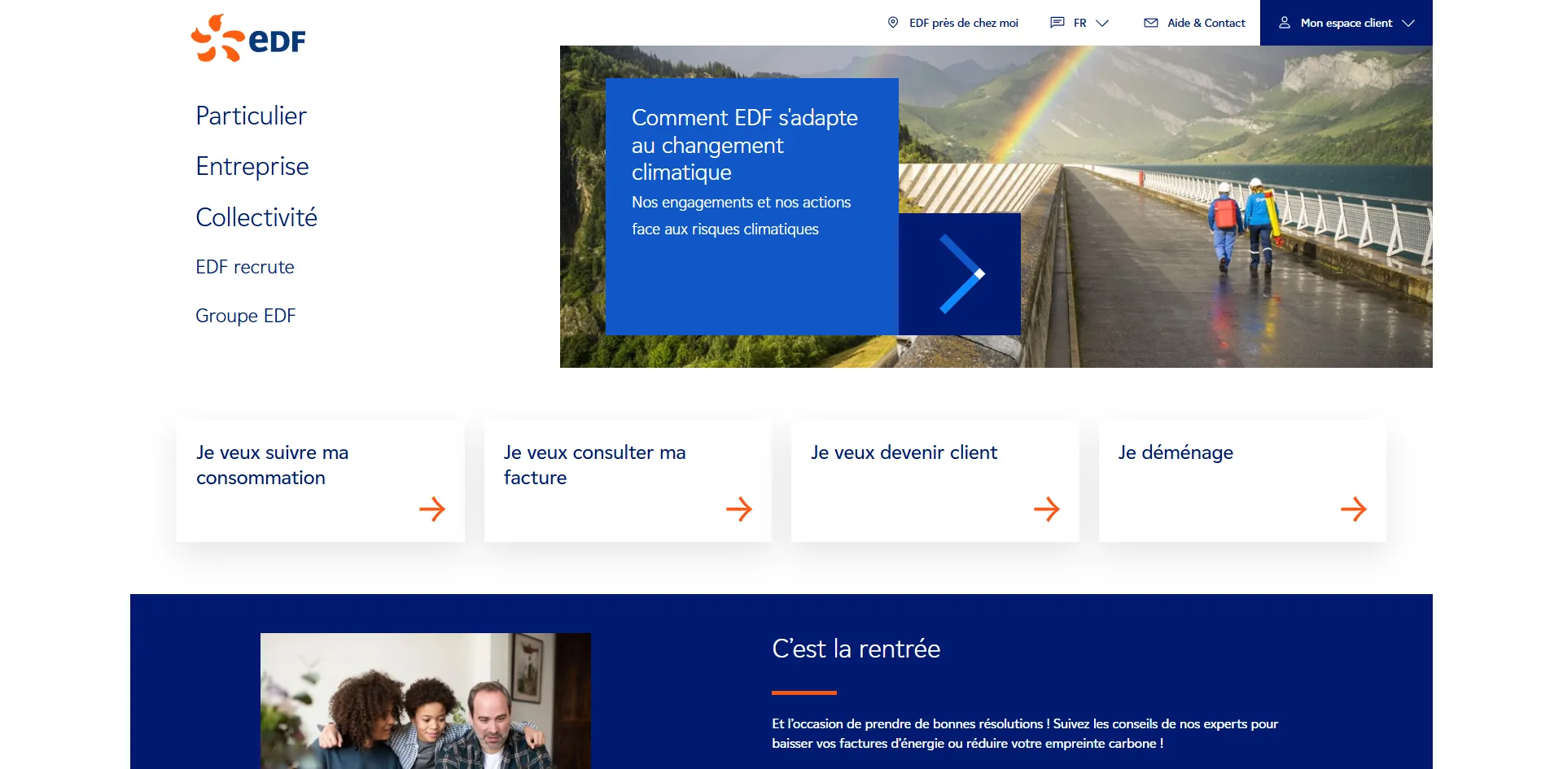Open the Collectivité menu
The height and width of the screenshot is (769, 1563).
(x=256, y=217)
